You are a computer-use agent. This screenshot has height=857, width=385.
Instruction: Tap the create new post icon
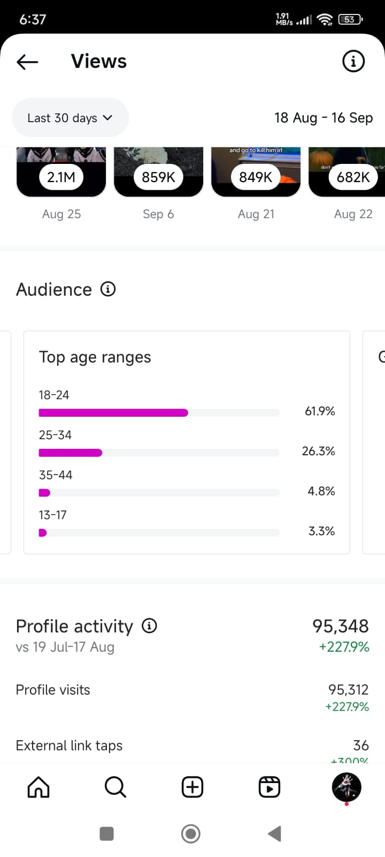(192, 787)
